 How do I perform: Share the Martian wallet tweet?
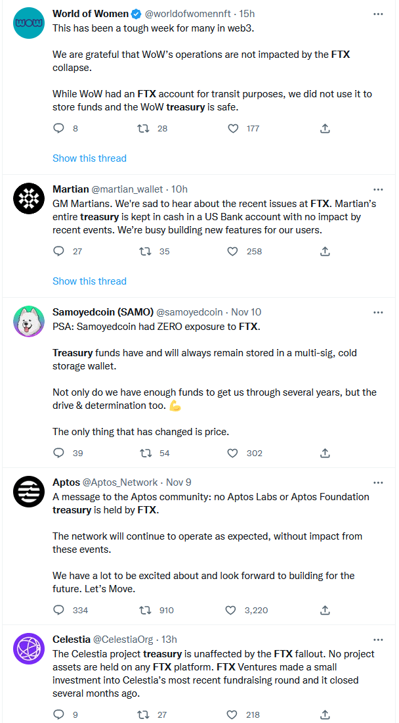(325, 251)
